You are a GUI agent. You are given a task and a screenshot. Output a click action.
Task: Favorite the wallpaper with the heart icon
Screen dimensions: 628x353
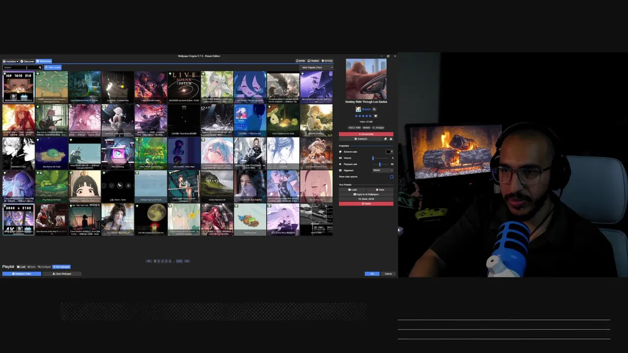click(x=376, y=116)
